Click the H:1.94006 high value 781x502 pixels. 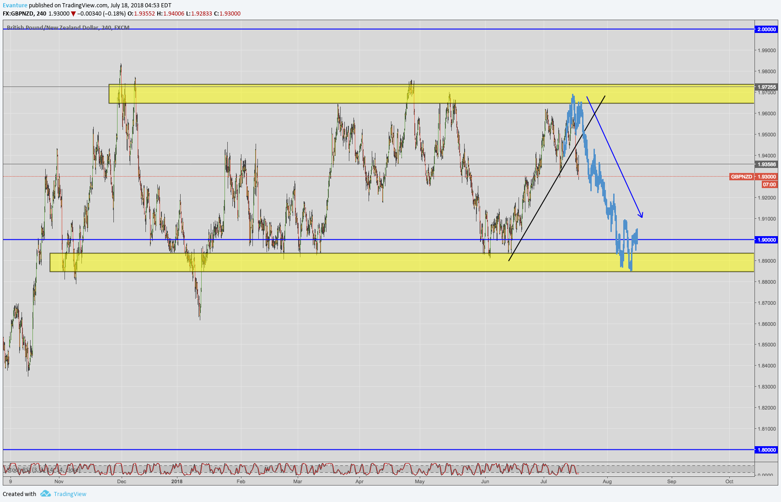171,14
